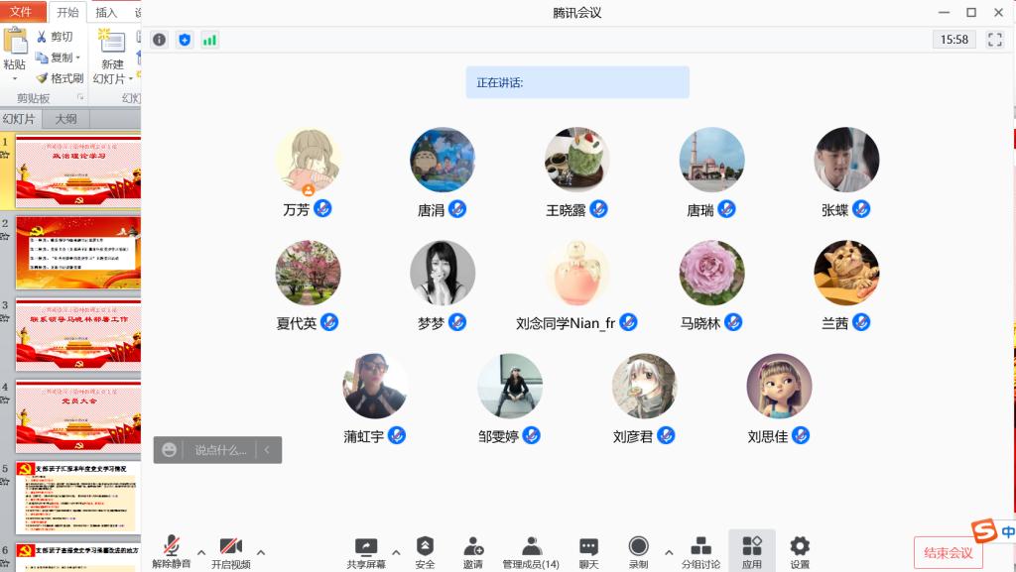Click mic icon next to 刘念同学Nian_fr

[x=628, y=322]
